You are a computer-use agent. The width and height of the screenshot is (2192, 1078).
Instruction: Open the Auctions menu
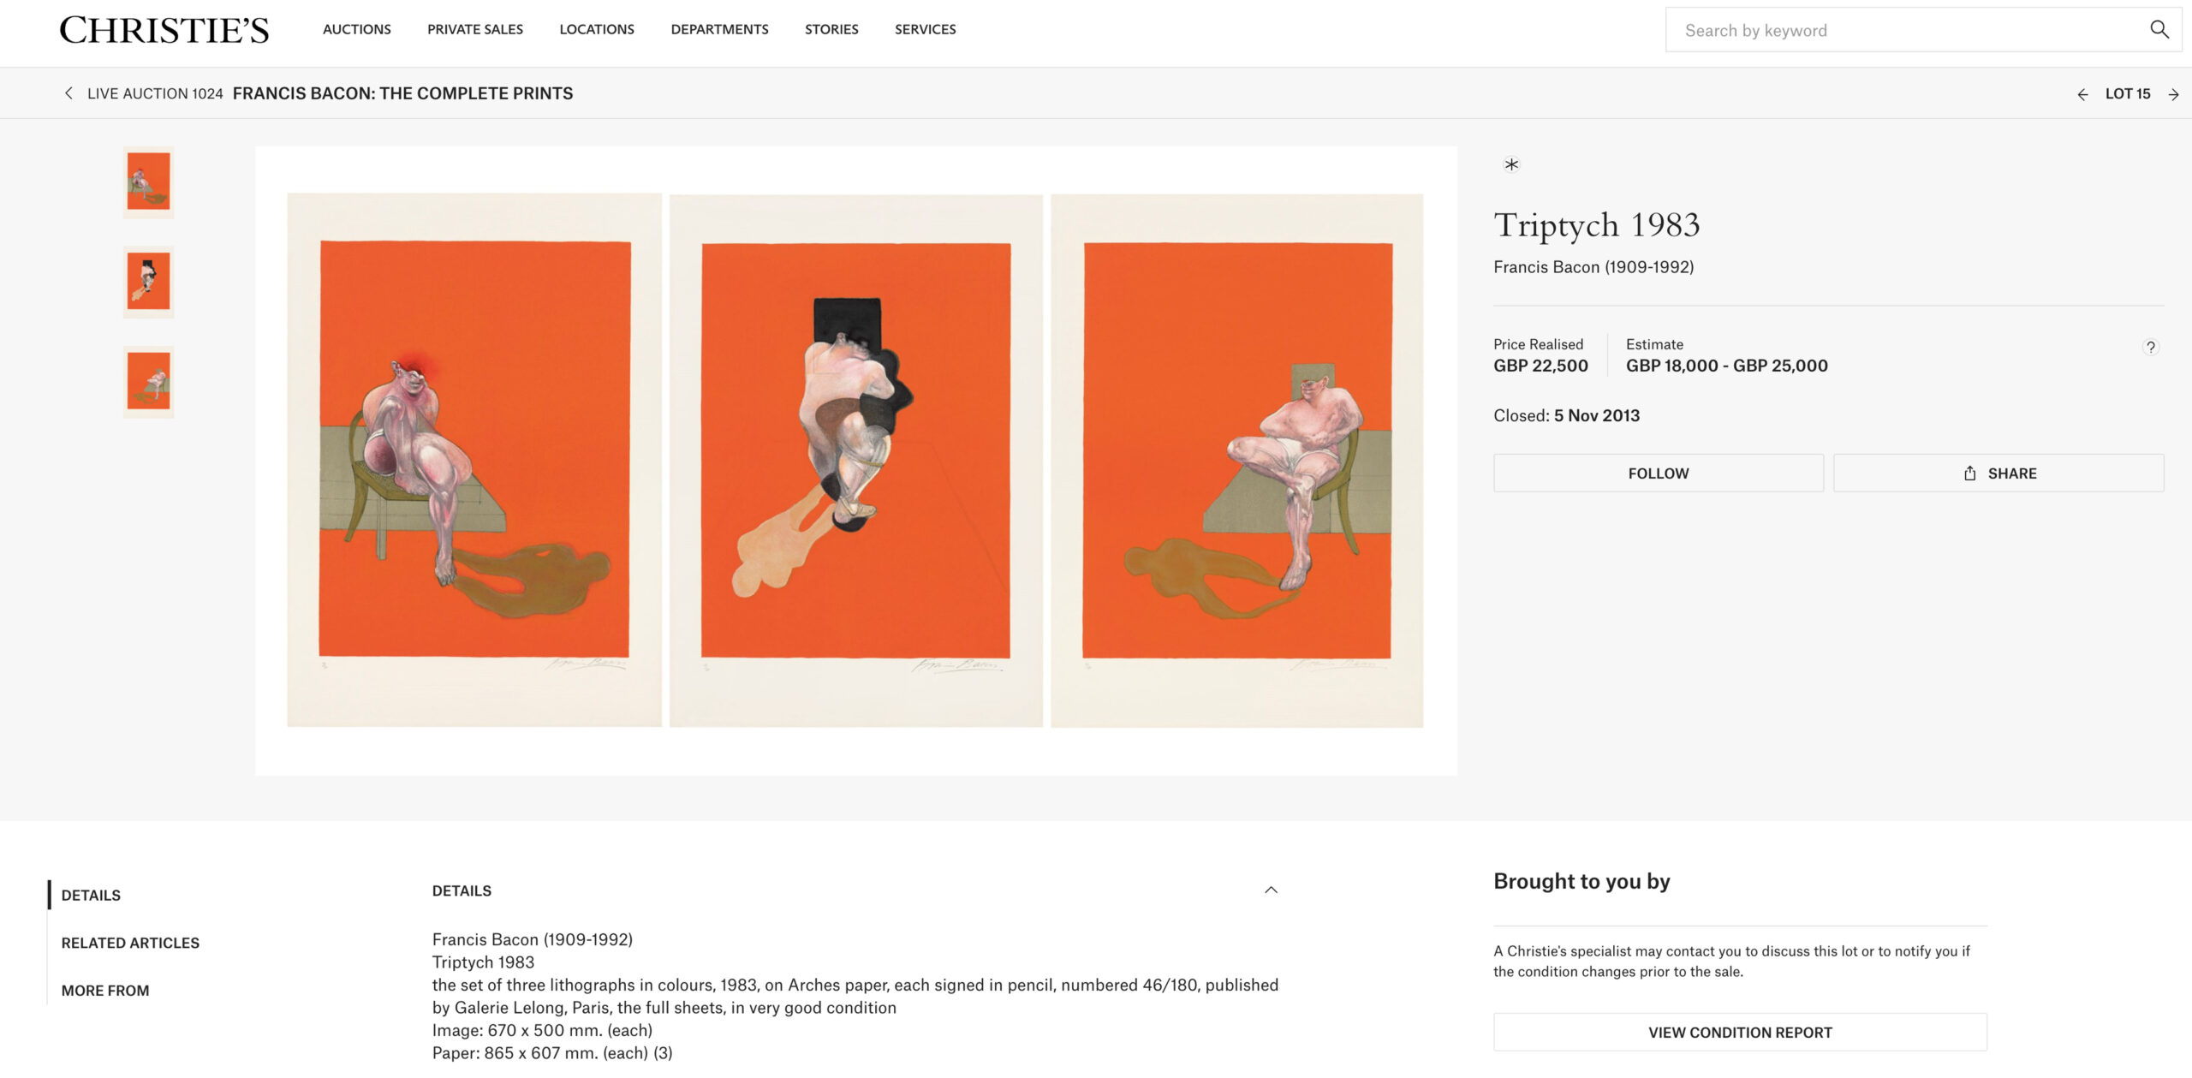coord(356,29)
